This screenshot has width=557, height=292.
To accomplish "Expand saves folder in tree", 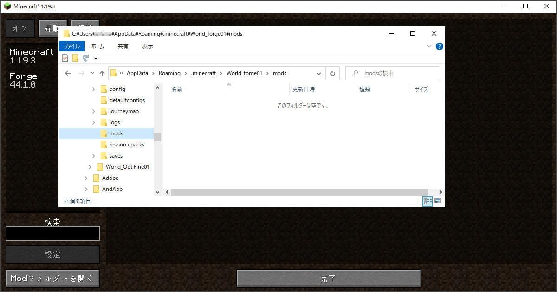I will point(93,156).
